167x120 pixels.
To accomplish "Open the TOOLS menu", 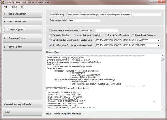I will point(14,7).
